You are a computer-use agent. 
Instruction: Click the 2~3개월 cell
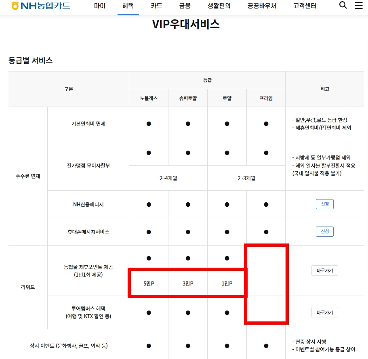pyautogui.click(x=246, y=178)
